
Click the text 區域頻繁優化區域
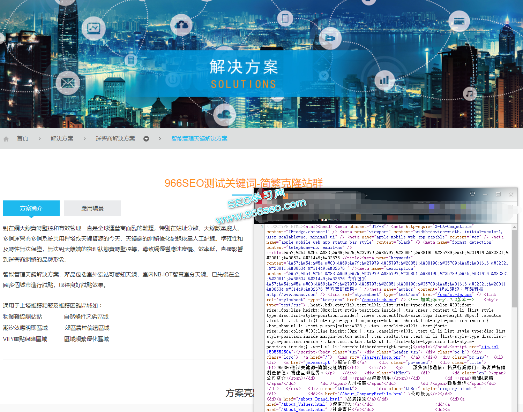tap(87, 339)
